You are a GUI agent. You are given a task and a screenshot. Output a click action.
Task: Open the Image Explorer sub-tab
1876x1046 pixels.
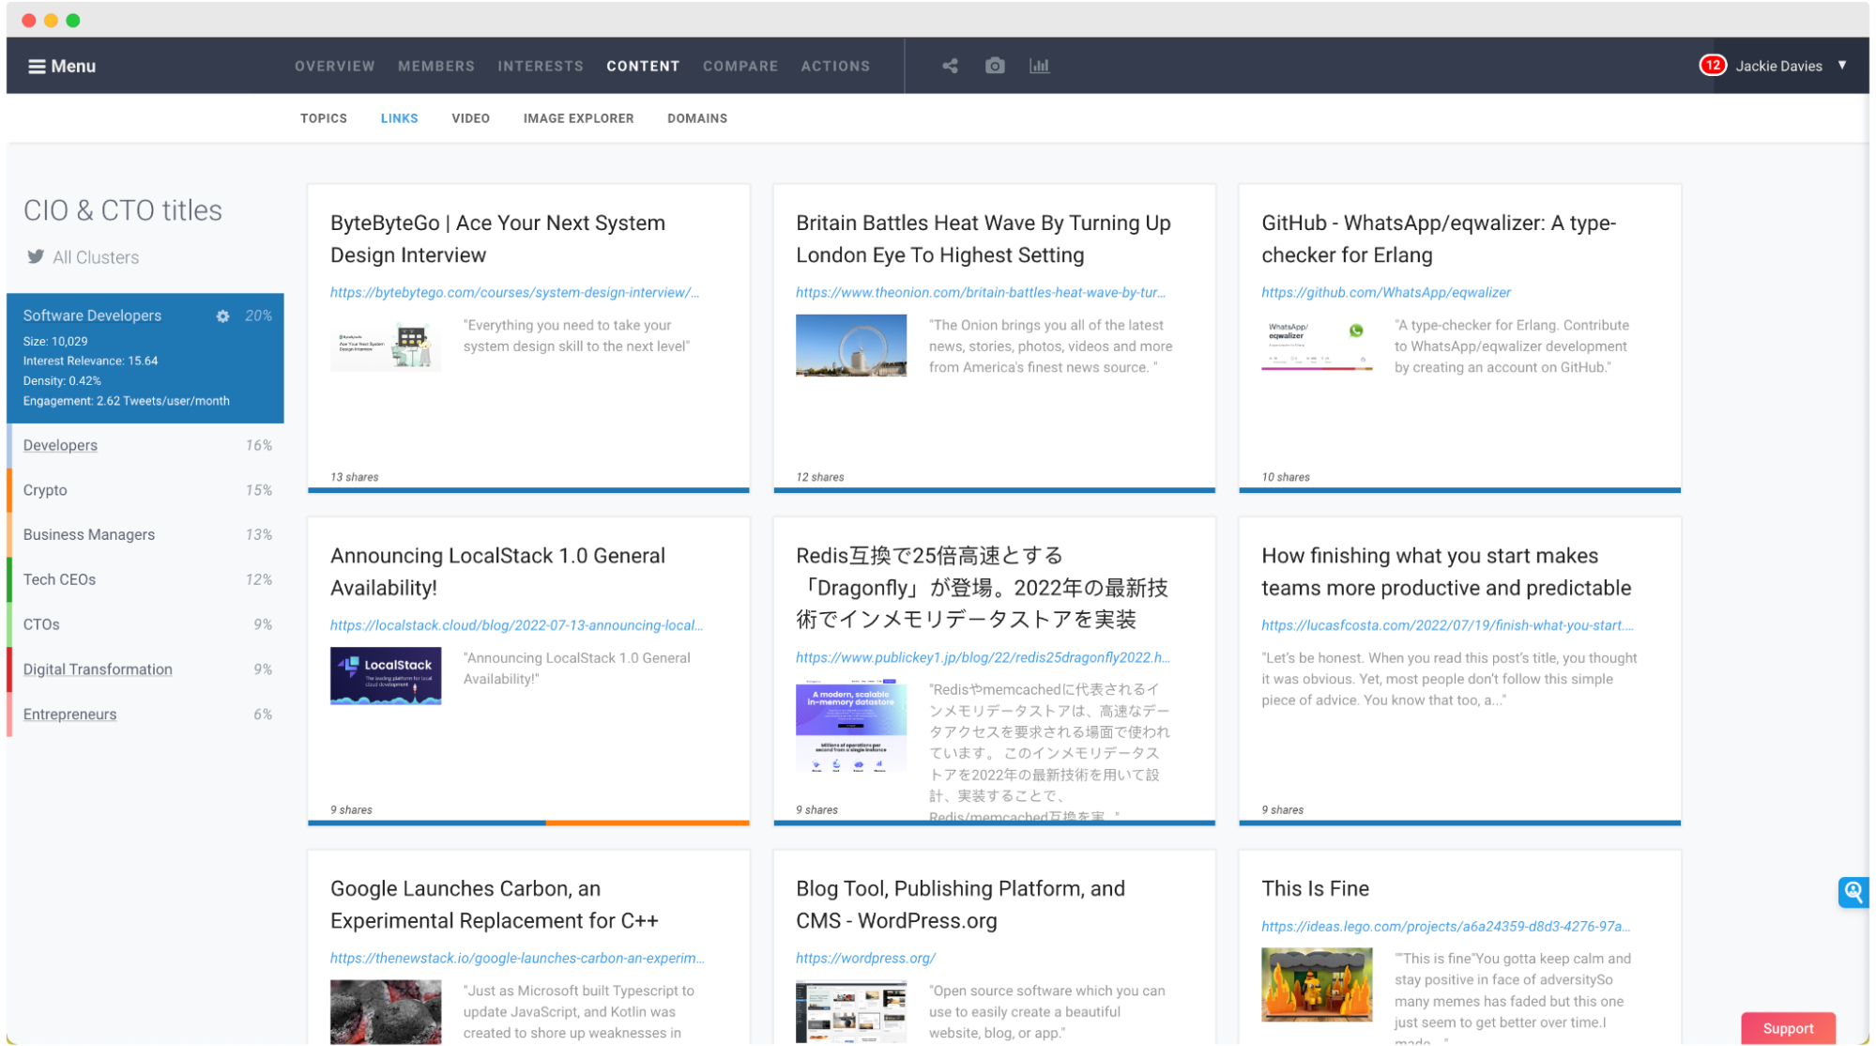[578, 118]
